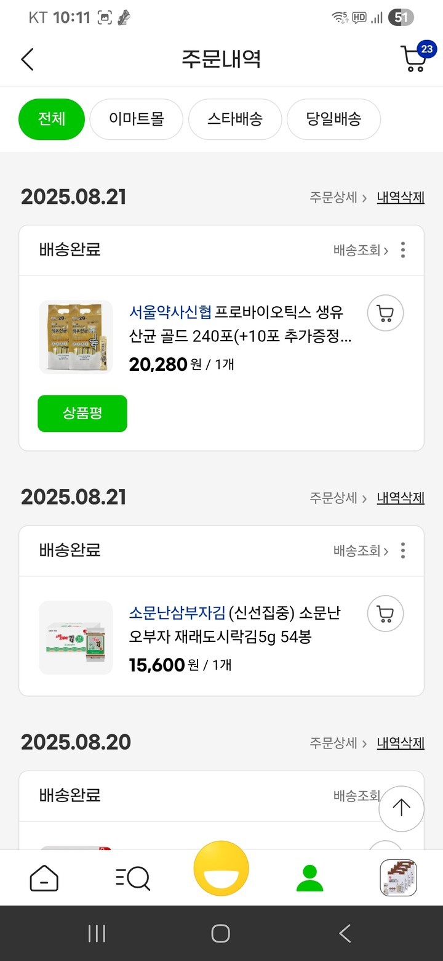Expand 주문상세 for the 2025.08.20 order

[x=338, y=744]
